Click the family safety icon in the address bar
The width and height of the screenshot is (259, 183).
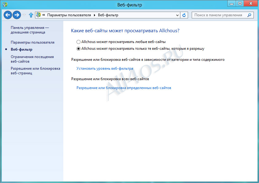tap(38, 15)
